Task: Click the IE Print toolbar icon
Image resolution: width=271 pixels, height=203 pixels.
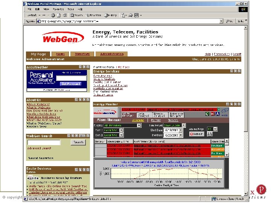Action: click(x=131, y=15)
